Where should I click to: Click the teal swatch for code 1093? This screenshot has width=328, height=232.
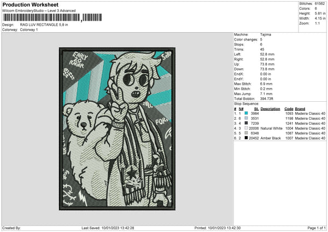pos(246,113)
